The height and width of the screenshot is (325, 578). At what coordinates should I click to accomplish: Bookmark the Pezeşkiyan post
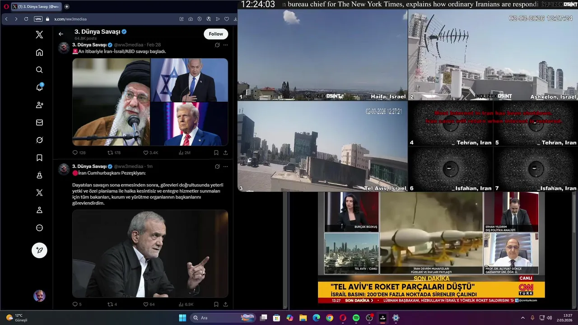point(216,304)
